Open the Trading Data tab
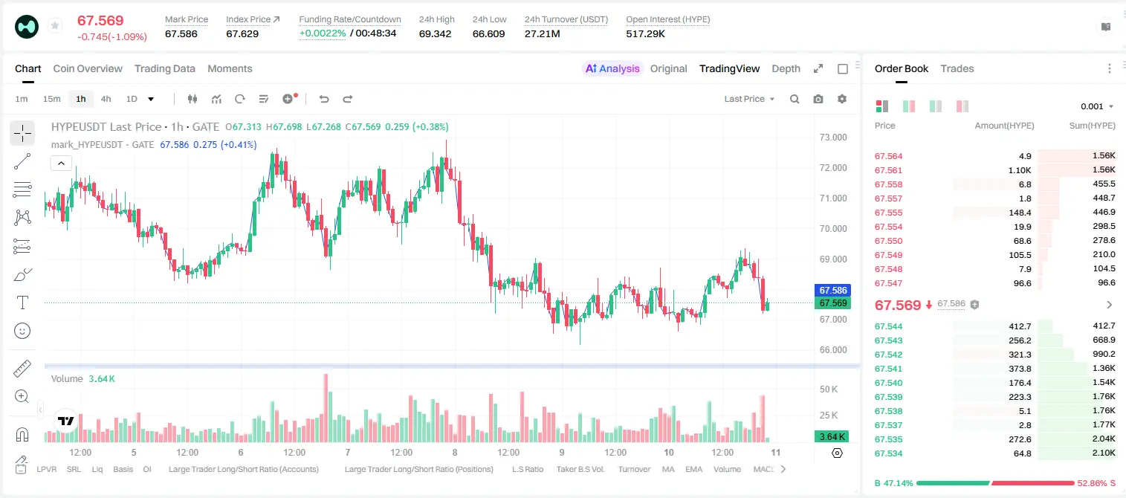The height and width of the screenshot is (498, 1126). [x=165, y=68]
